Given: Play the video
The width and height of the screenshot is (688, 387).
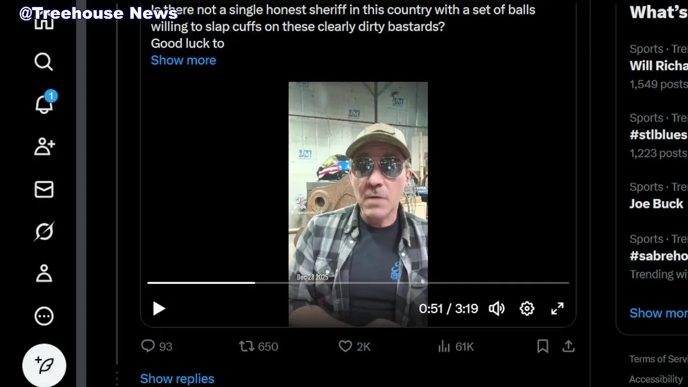Looking at the screenshot, I should tap(159, 309).
